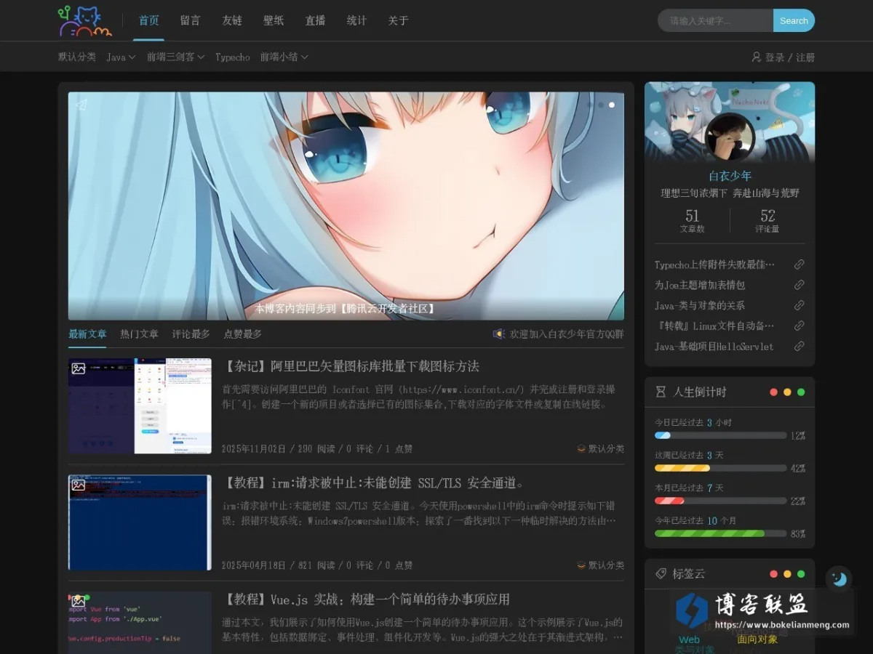Switch to 点赞最多 tab
This screenshot has width=873, height=654.
click(x=242, y=334)
